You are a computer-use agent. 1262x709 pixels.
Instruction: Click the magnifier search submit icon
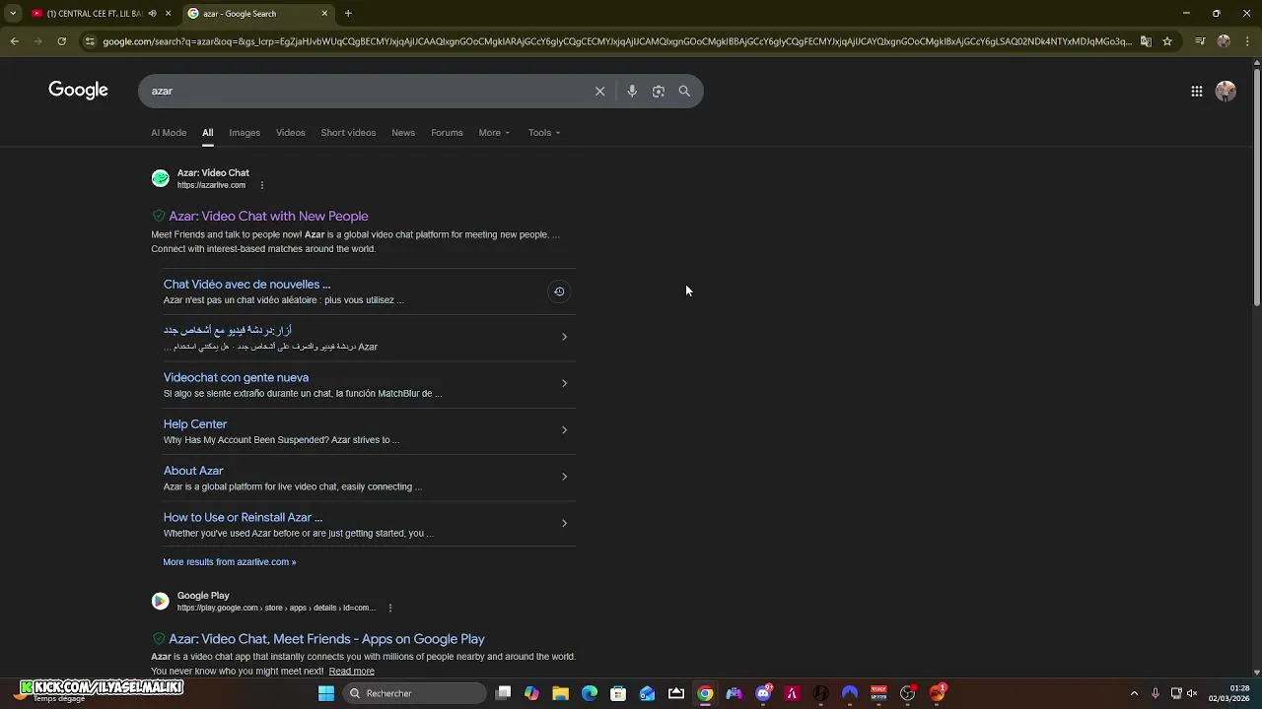coord(684,91)
